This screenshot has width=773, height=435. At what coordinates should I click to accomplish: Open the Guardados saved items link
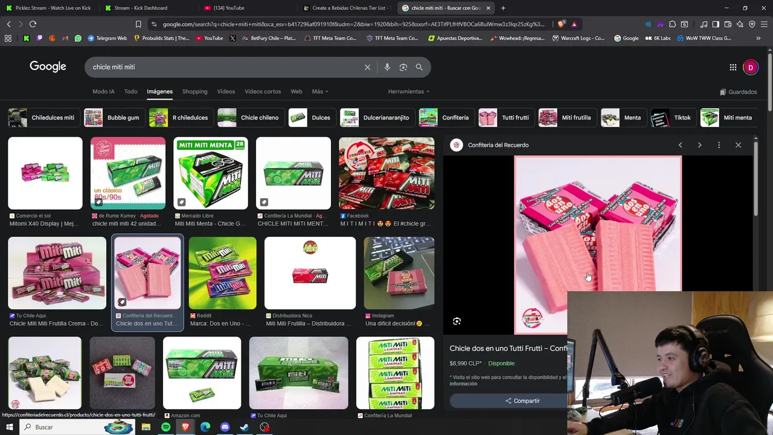[739, 92]
